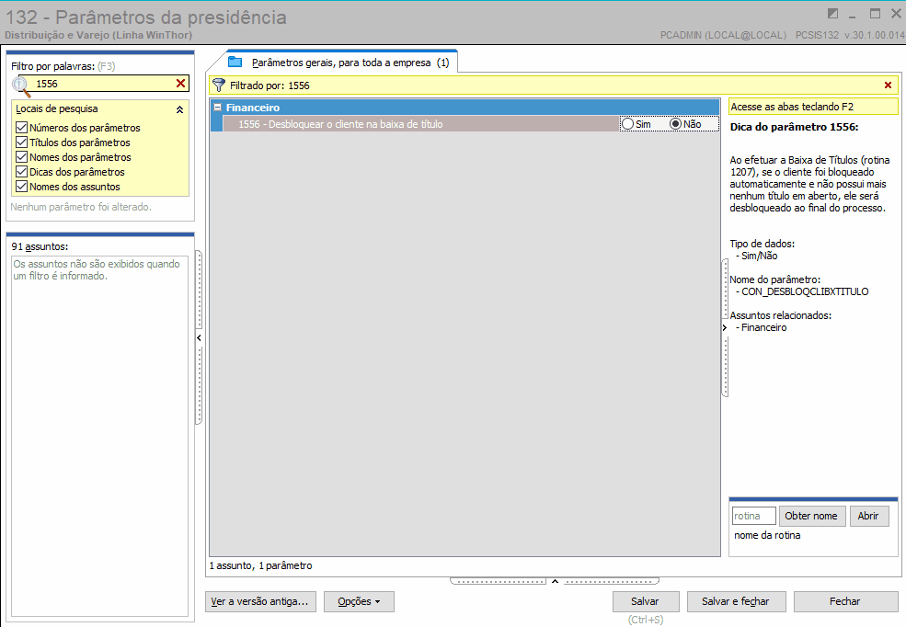Collapse the left panel using splitter arrow
Viewport: 906px width, 627px height.
pyautogui.click(x=199, y=337)
